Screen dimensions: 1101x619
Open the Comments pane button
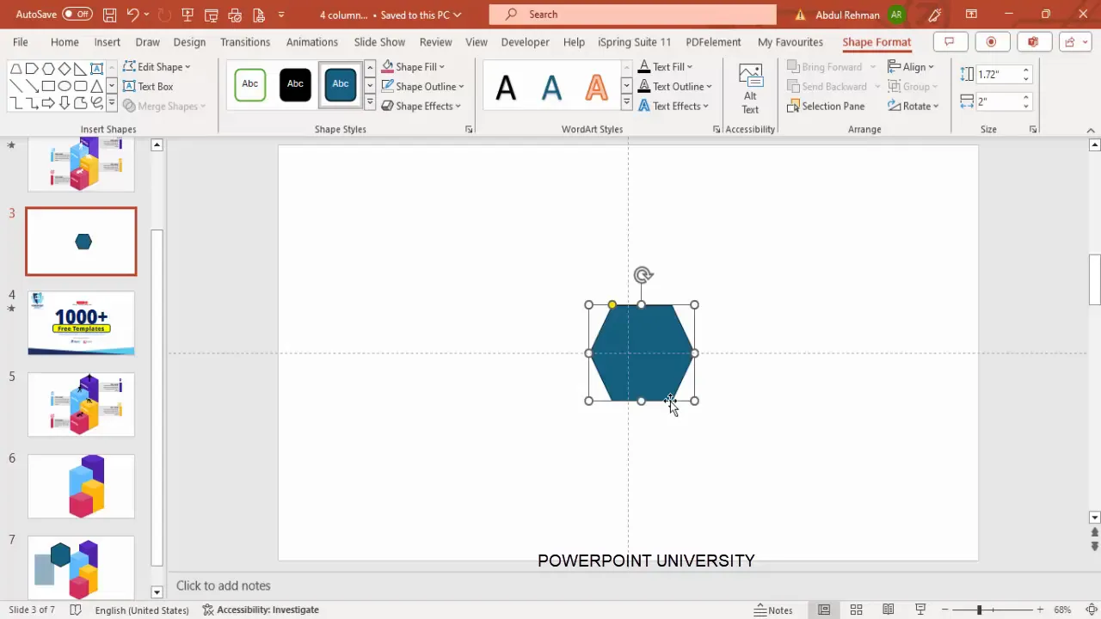950,41
